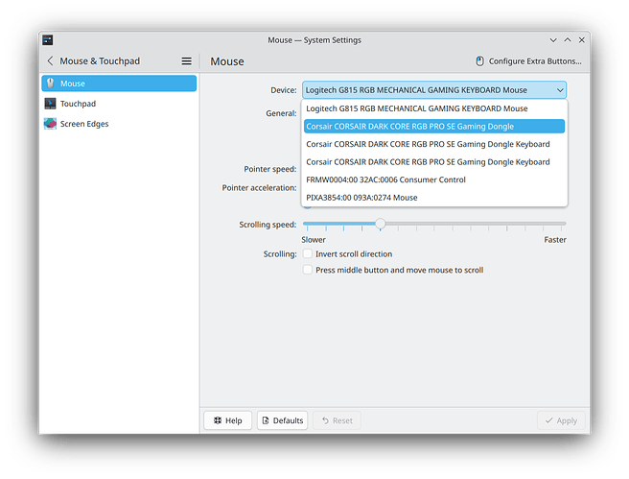Maximize the System Settings window
This screenshot has height=479, width=629.
(x=568, y=40)
